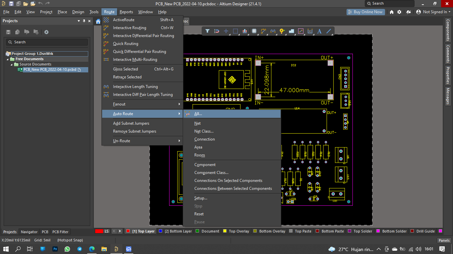Open the Not Signed In dropdown
This screenshot has width=453, height=254.
coord(433,12)
